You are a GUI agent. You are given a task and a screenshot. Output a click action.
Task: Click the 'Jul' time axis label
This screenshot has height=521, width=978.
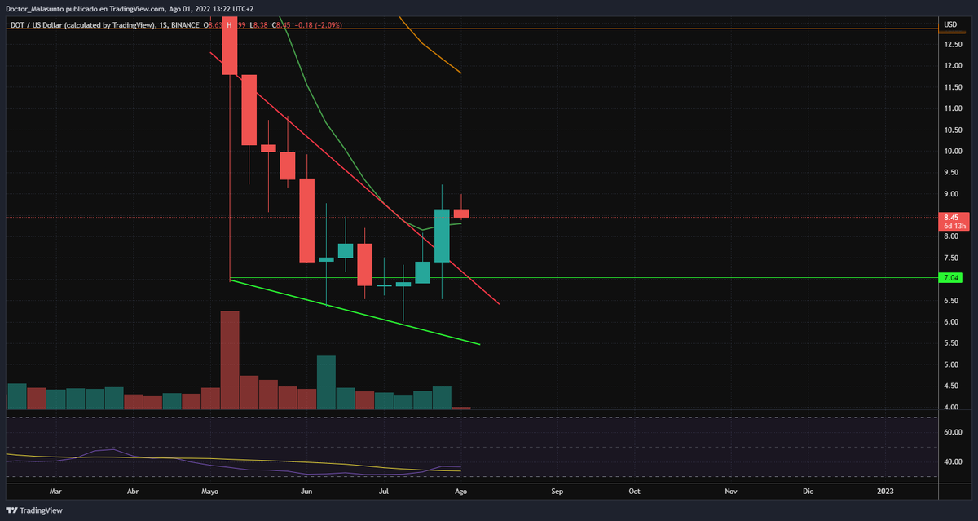pyautogui.click(x=384, y=492)
